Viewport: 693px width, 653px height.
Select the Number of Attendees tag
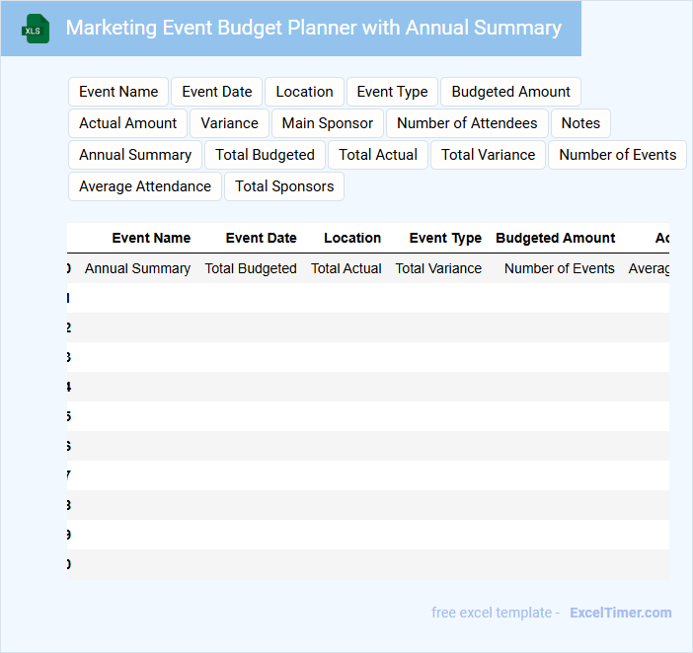tap(467, 123)
